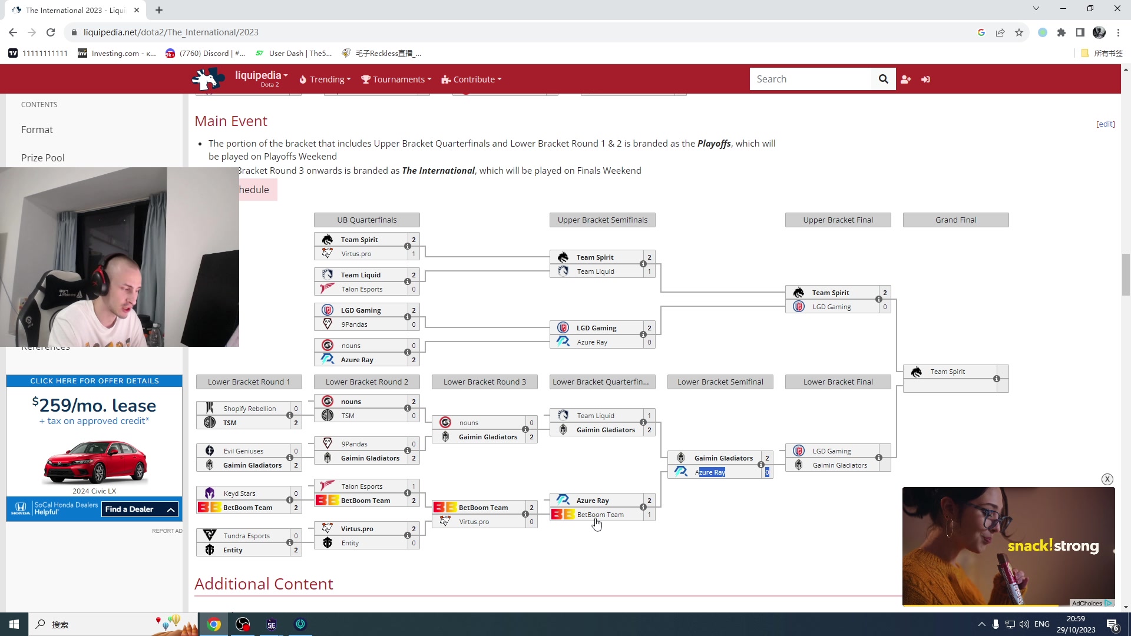The height and width of the screenshot is (636, 1131).
Task: Click the Grand Final header
Action: (x=955, y=220)
